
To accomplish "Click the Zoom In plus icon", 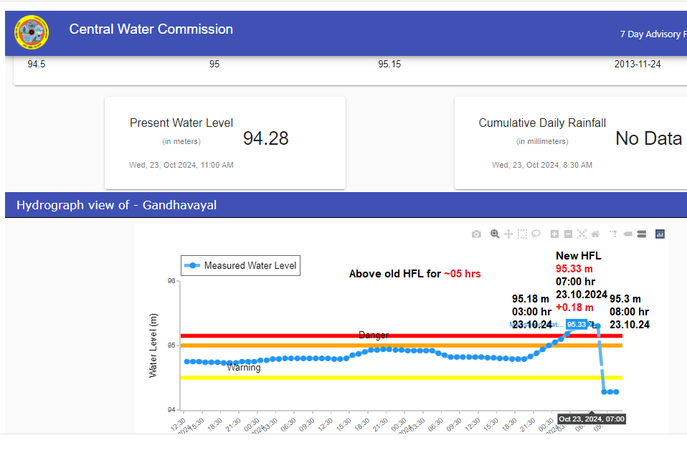I will (x=554, y=234).
